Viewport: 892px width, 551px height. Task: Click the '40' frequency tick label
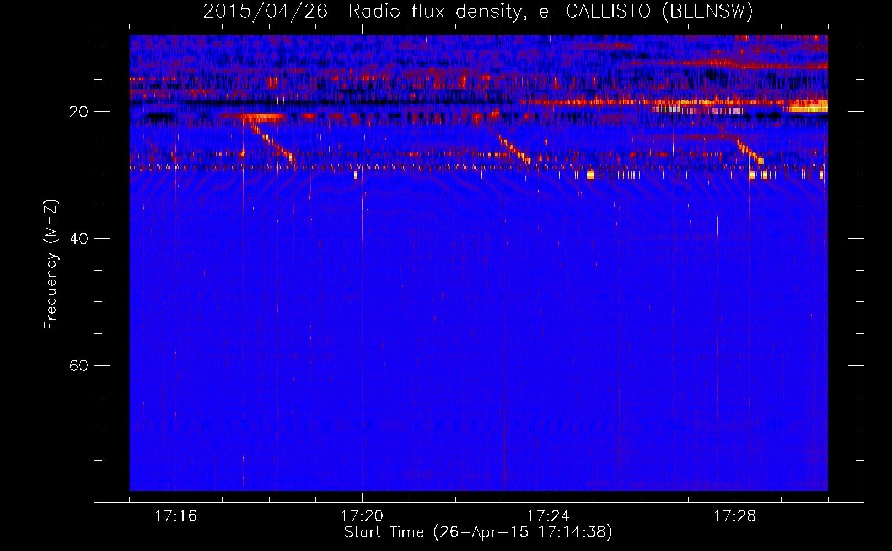point(79,239)
